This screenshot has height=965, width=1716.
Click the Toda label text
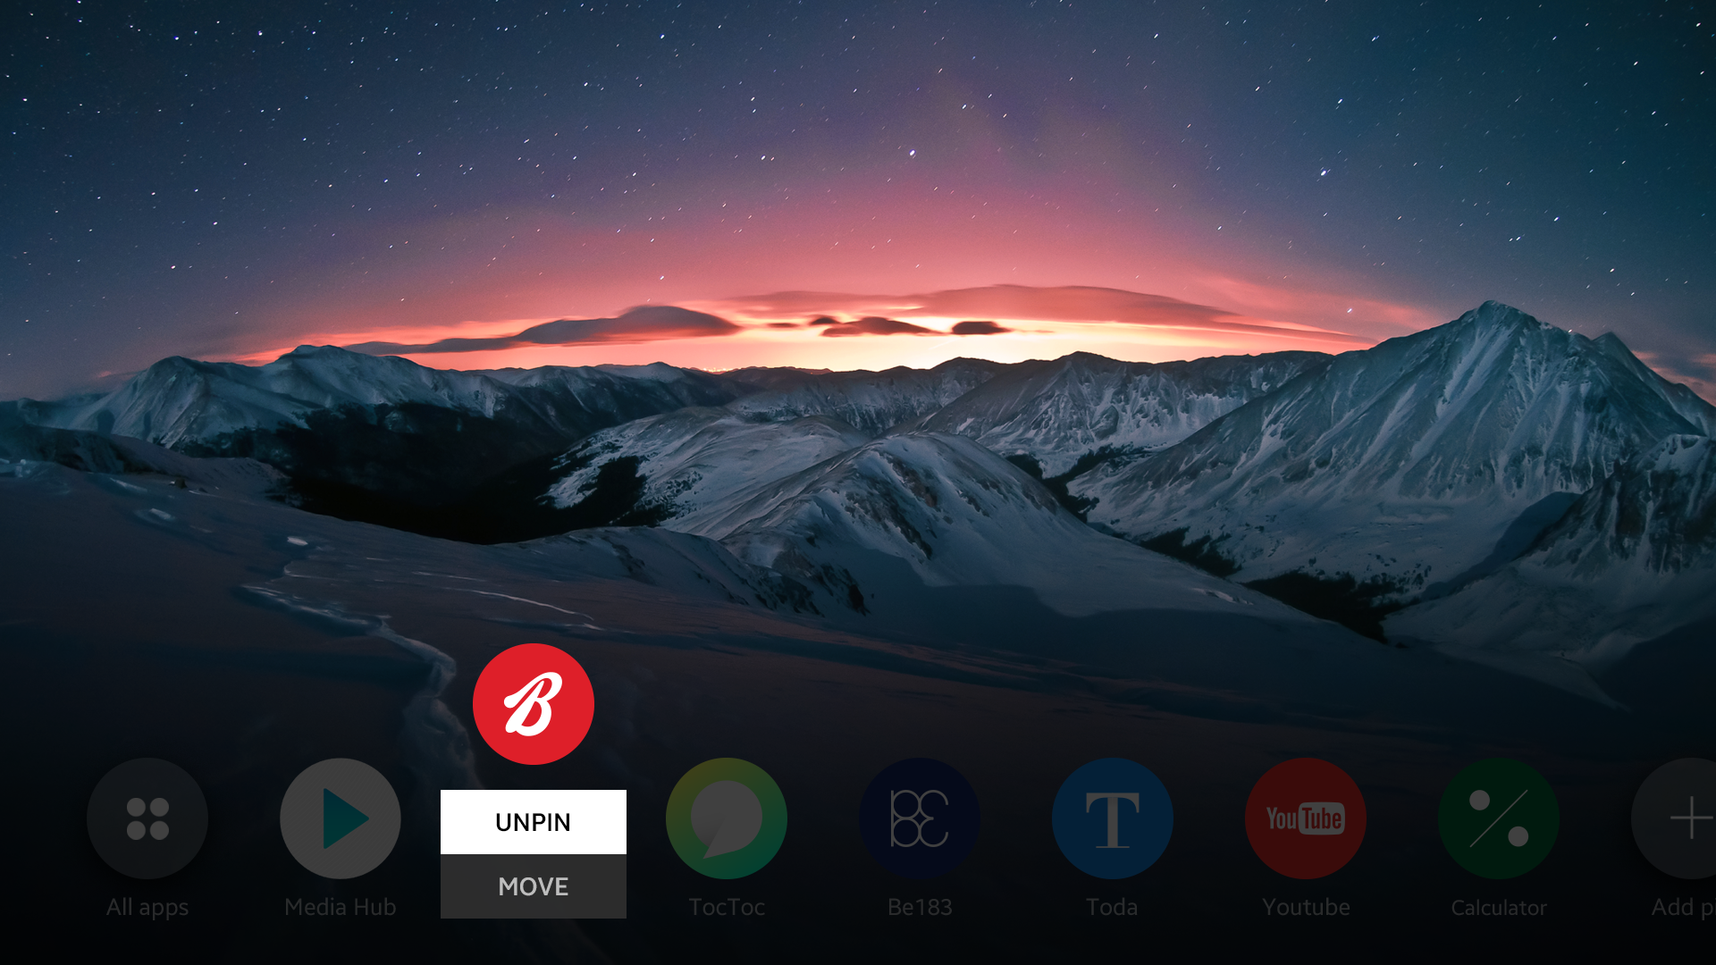(x=1113, y=908)
